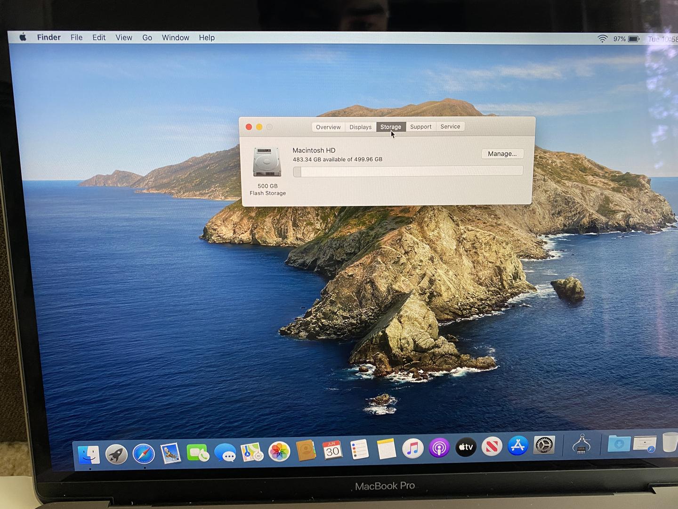The height and width of the screenshot is (509, 678).
Task: Open the Go menu
Action: pyautogui.click(x=147, y=37)
